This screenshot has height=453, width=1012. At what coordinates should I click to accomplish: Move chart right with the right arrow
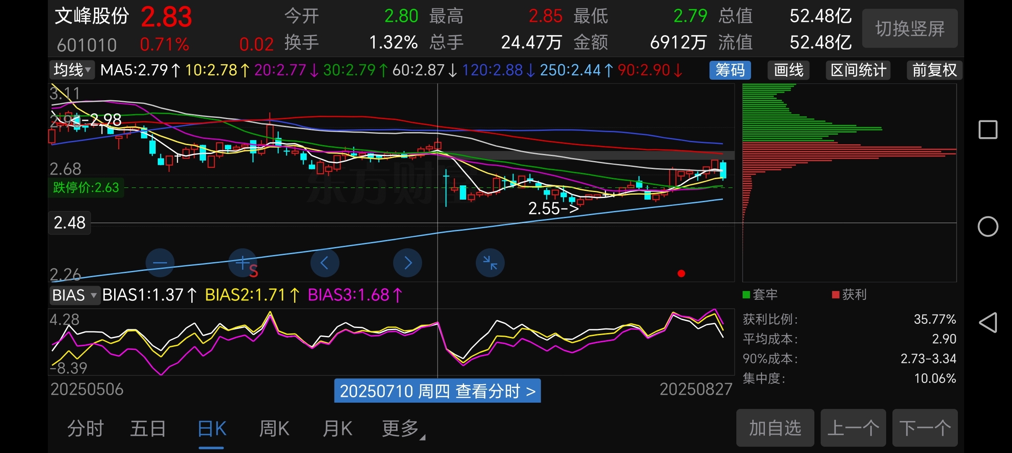407,263
